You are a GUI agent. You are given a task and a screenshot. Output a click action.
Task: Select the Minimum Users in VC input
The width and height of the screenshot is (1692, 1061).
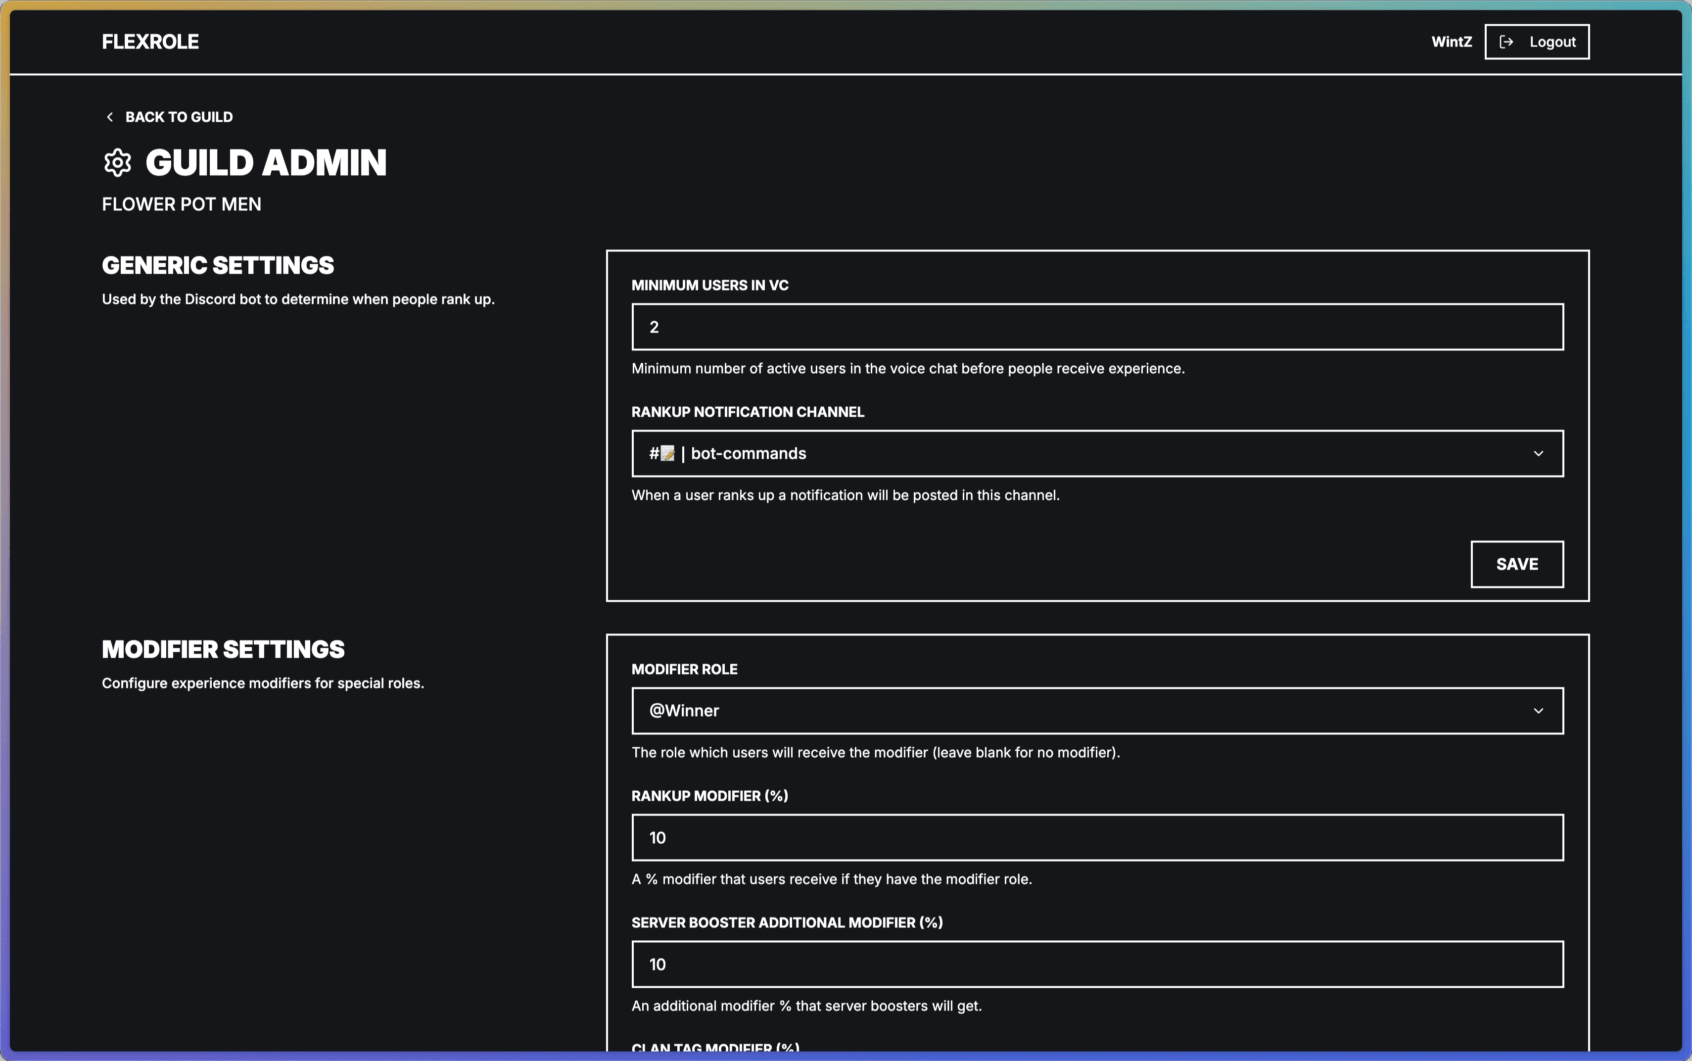pos(1096,326)
